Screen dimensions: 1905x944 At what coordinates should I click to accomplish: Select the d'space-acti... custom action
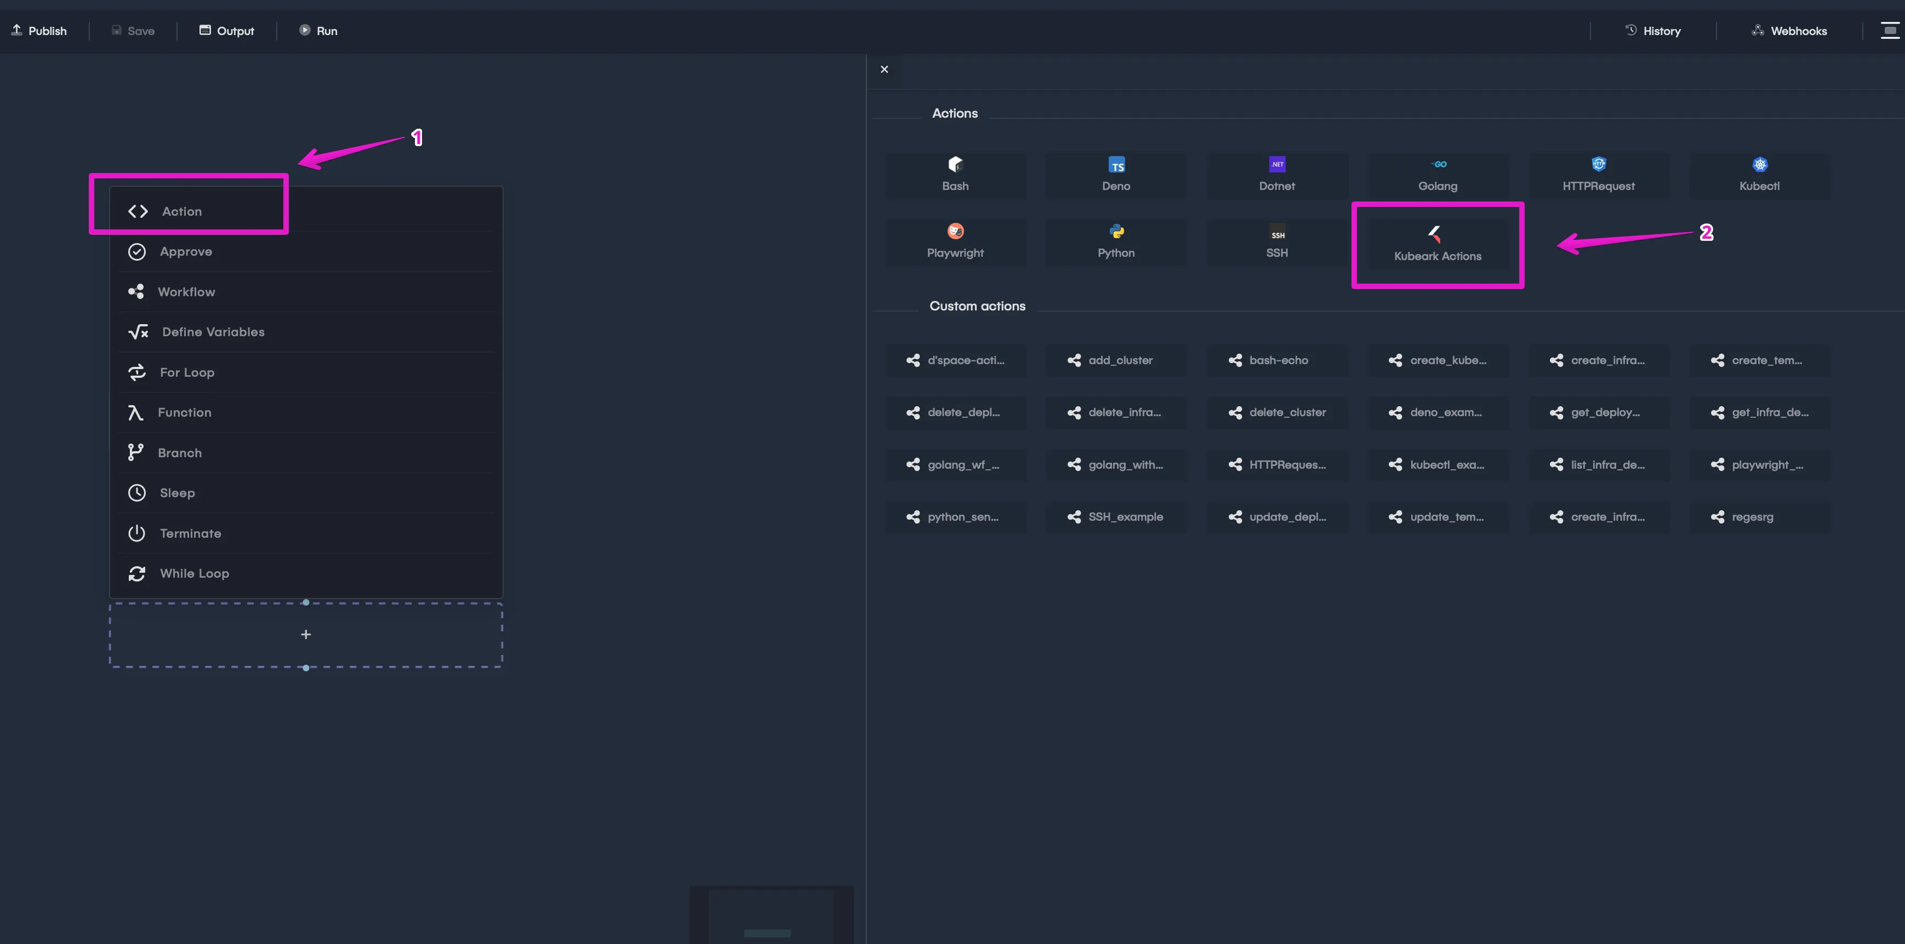coord(955,360)
